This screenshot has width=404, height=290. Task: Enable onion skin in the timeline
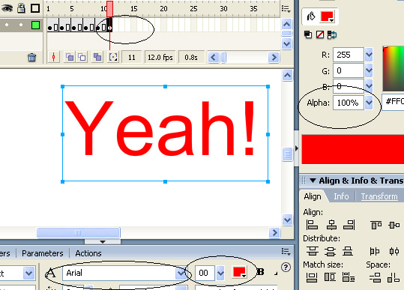[x=70, y=57]
